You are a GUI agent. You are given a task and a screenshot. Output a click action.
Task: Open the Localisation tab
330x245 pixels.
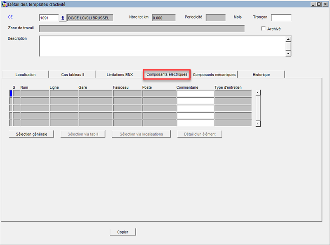click(x=25, y=75)
